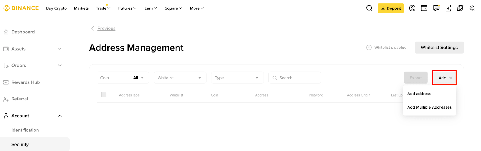
Task: Click the Whitelist disabled status icon
Action: [369, 48]
